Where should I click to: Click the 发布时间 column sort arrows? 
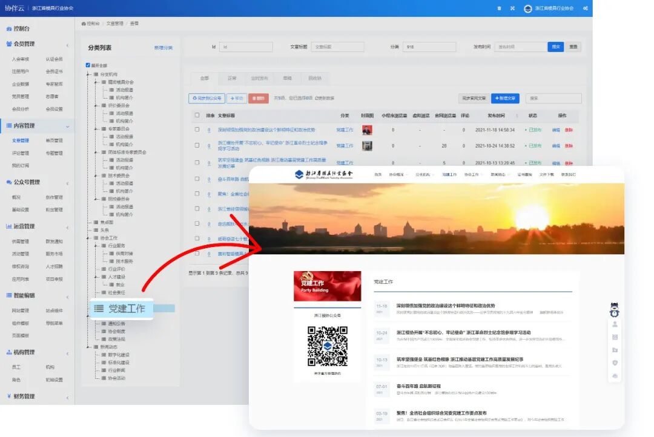pos(517,116)
